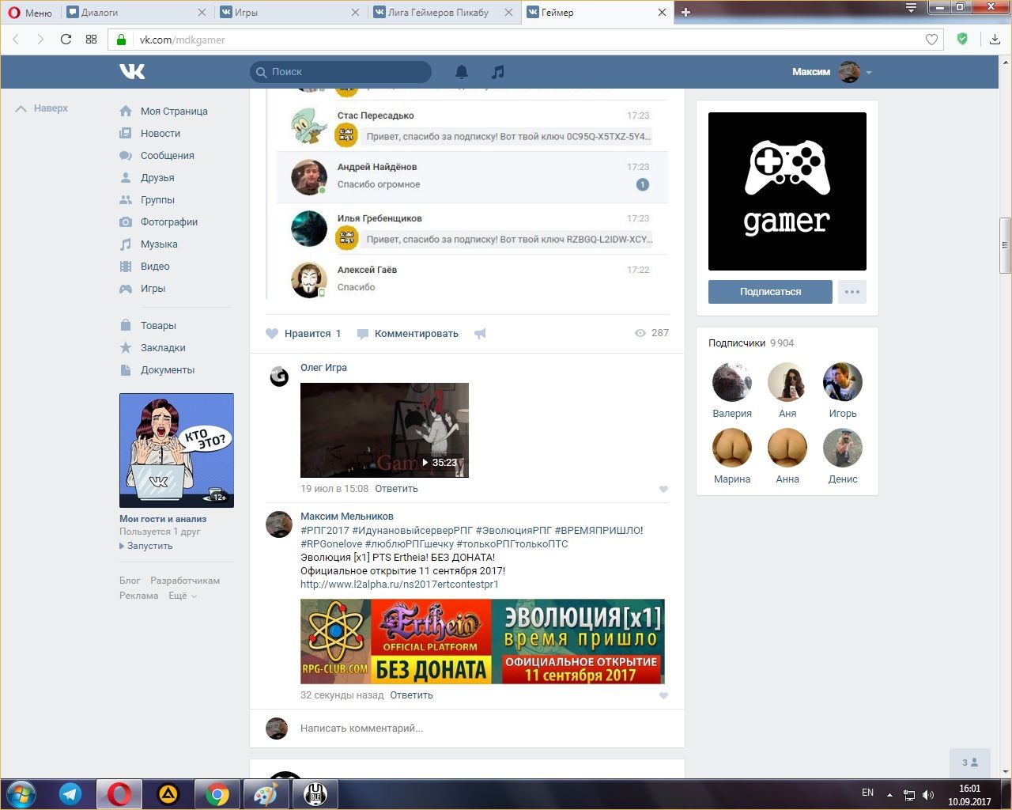Screen dimensions: 1012x810
Task: Click inside the Поиск search field
Action: coord(341,72)
